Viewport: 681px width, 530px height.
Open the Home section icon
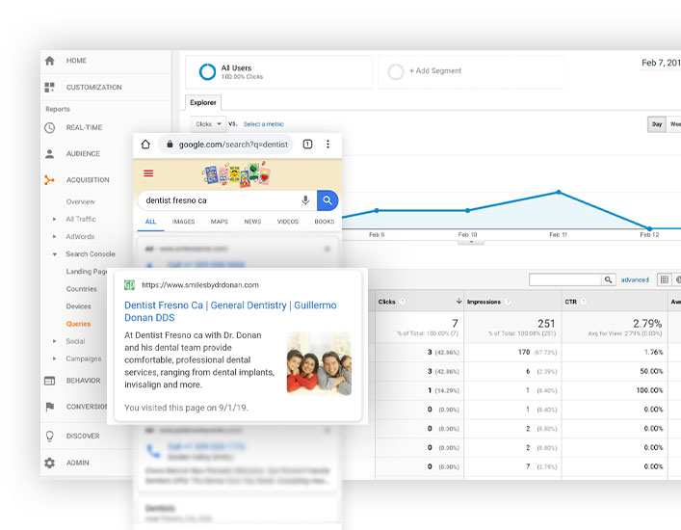tap(49, 61)
